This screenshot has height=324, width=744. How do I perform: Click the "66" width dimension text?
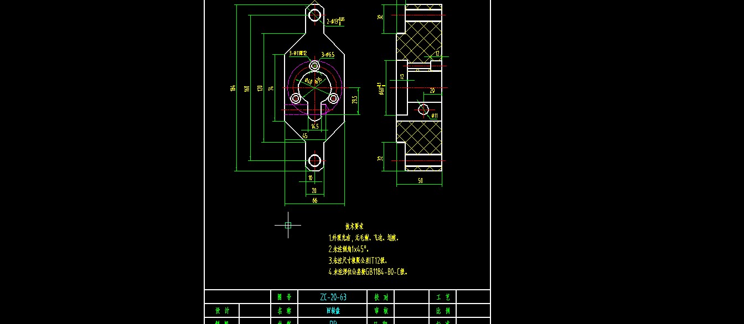pos(314,201)
